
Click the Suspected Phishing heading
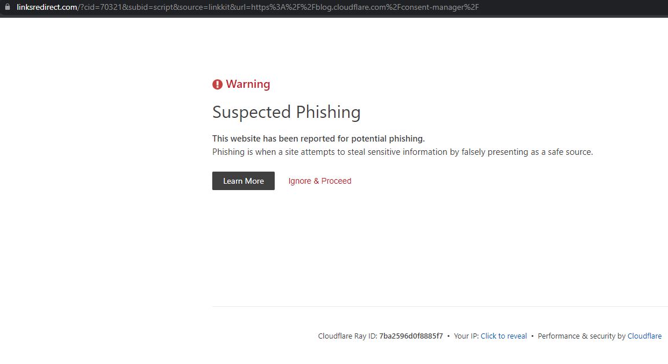tap(286, 112)
